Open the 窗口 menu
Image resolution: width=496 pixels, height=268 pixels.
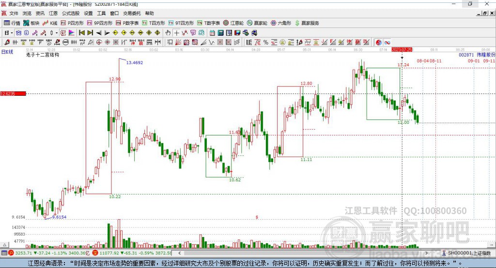tap(114, 13)
